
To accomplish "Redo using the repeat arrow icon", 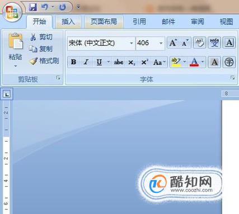I will [63, 7].
